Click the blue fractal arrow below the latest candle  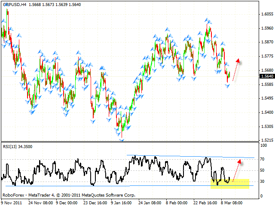click(x=228, y=86)
